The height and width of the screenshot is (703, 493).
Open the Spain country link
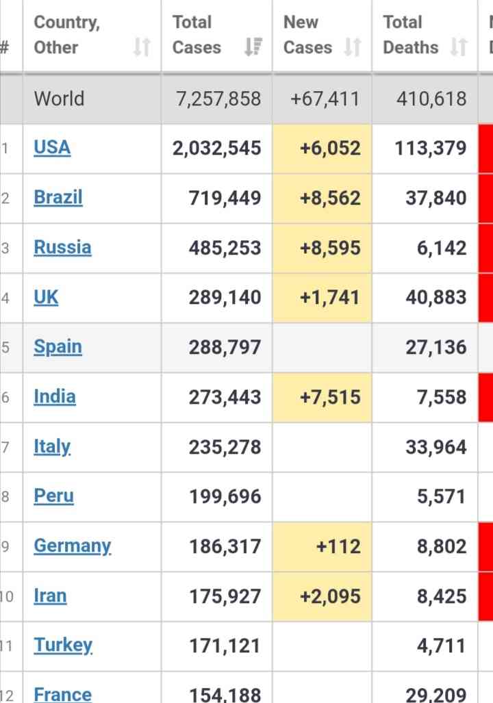pyautogui.click(x=58, y=346)
